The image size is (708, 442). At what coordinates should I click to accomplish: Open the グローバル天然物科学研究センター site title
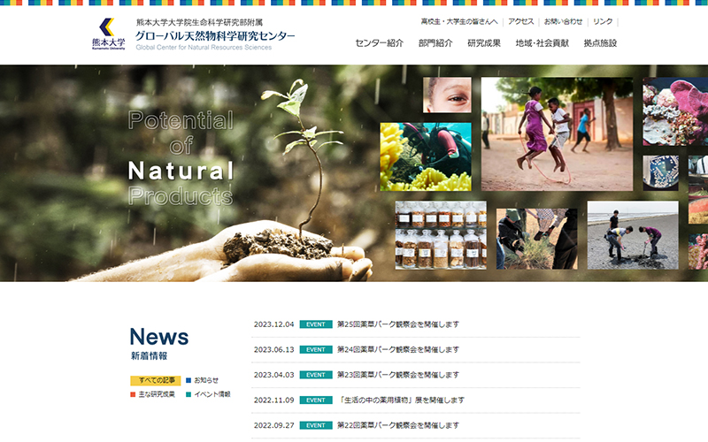215,35
